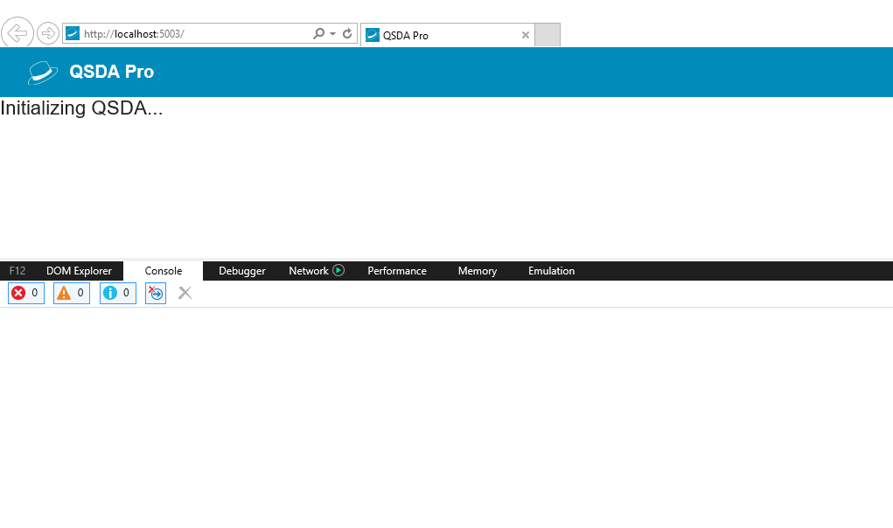Open the Emulation tab
893x528 pixels.
[551, 271]
